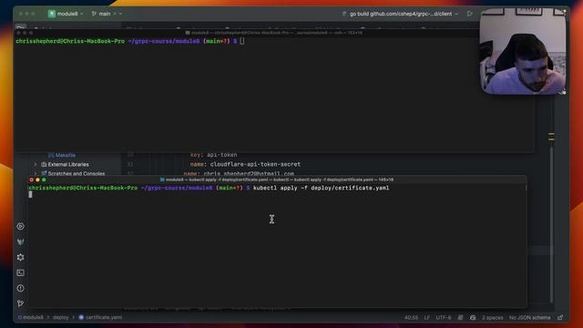Expand the Scratches and Consoles node
The image size is (583, 328).
36,173
